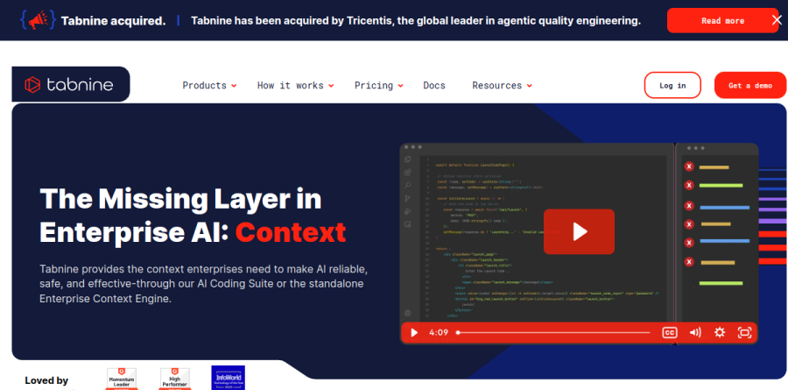788x390 pixels.
Task: Click the Tabnine logo
Action: (x=69, y=84)
